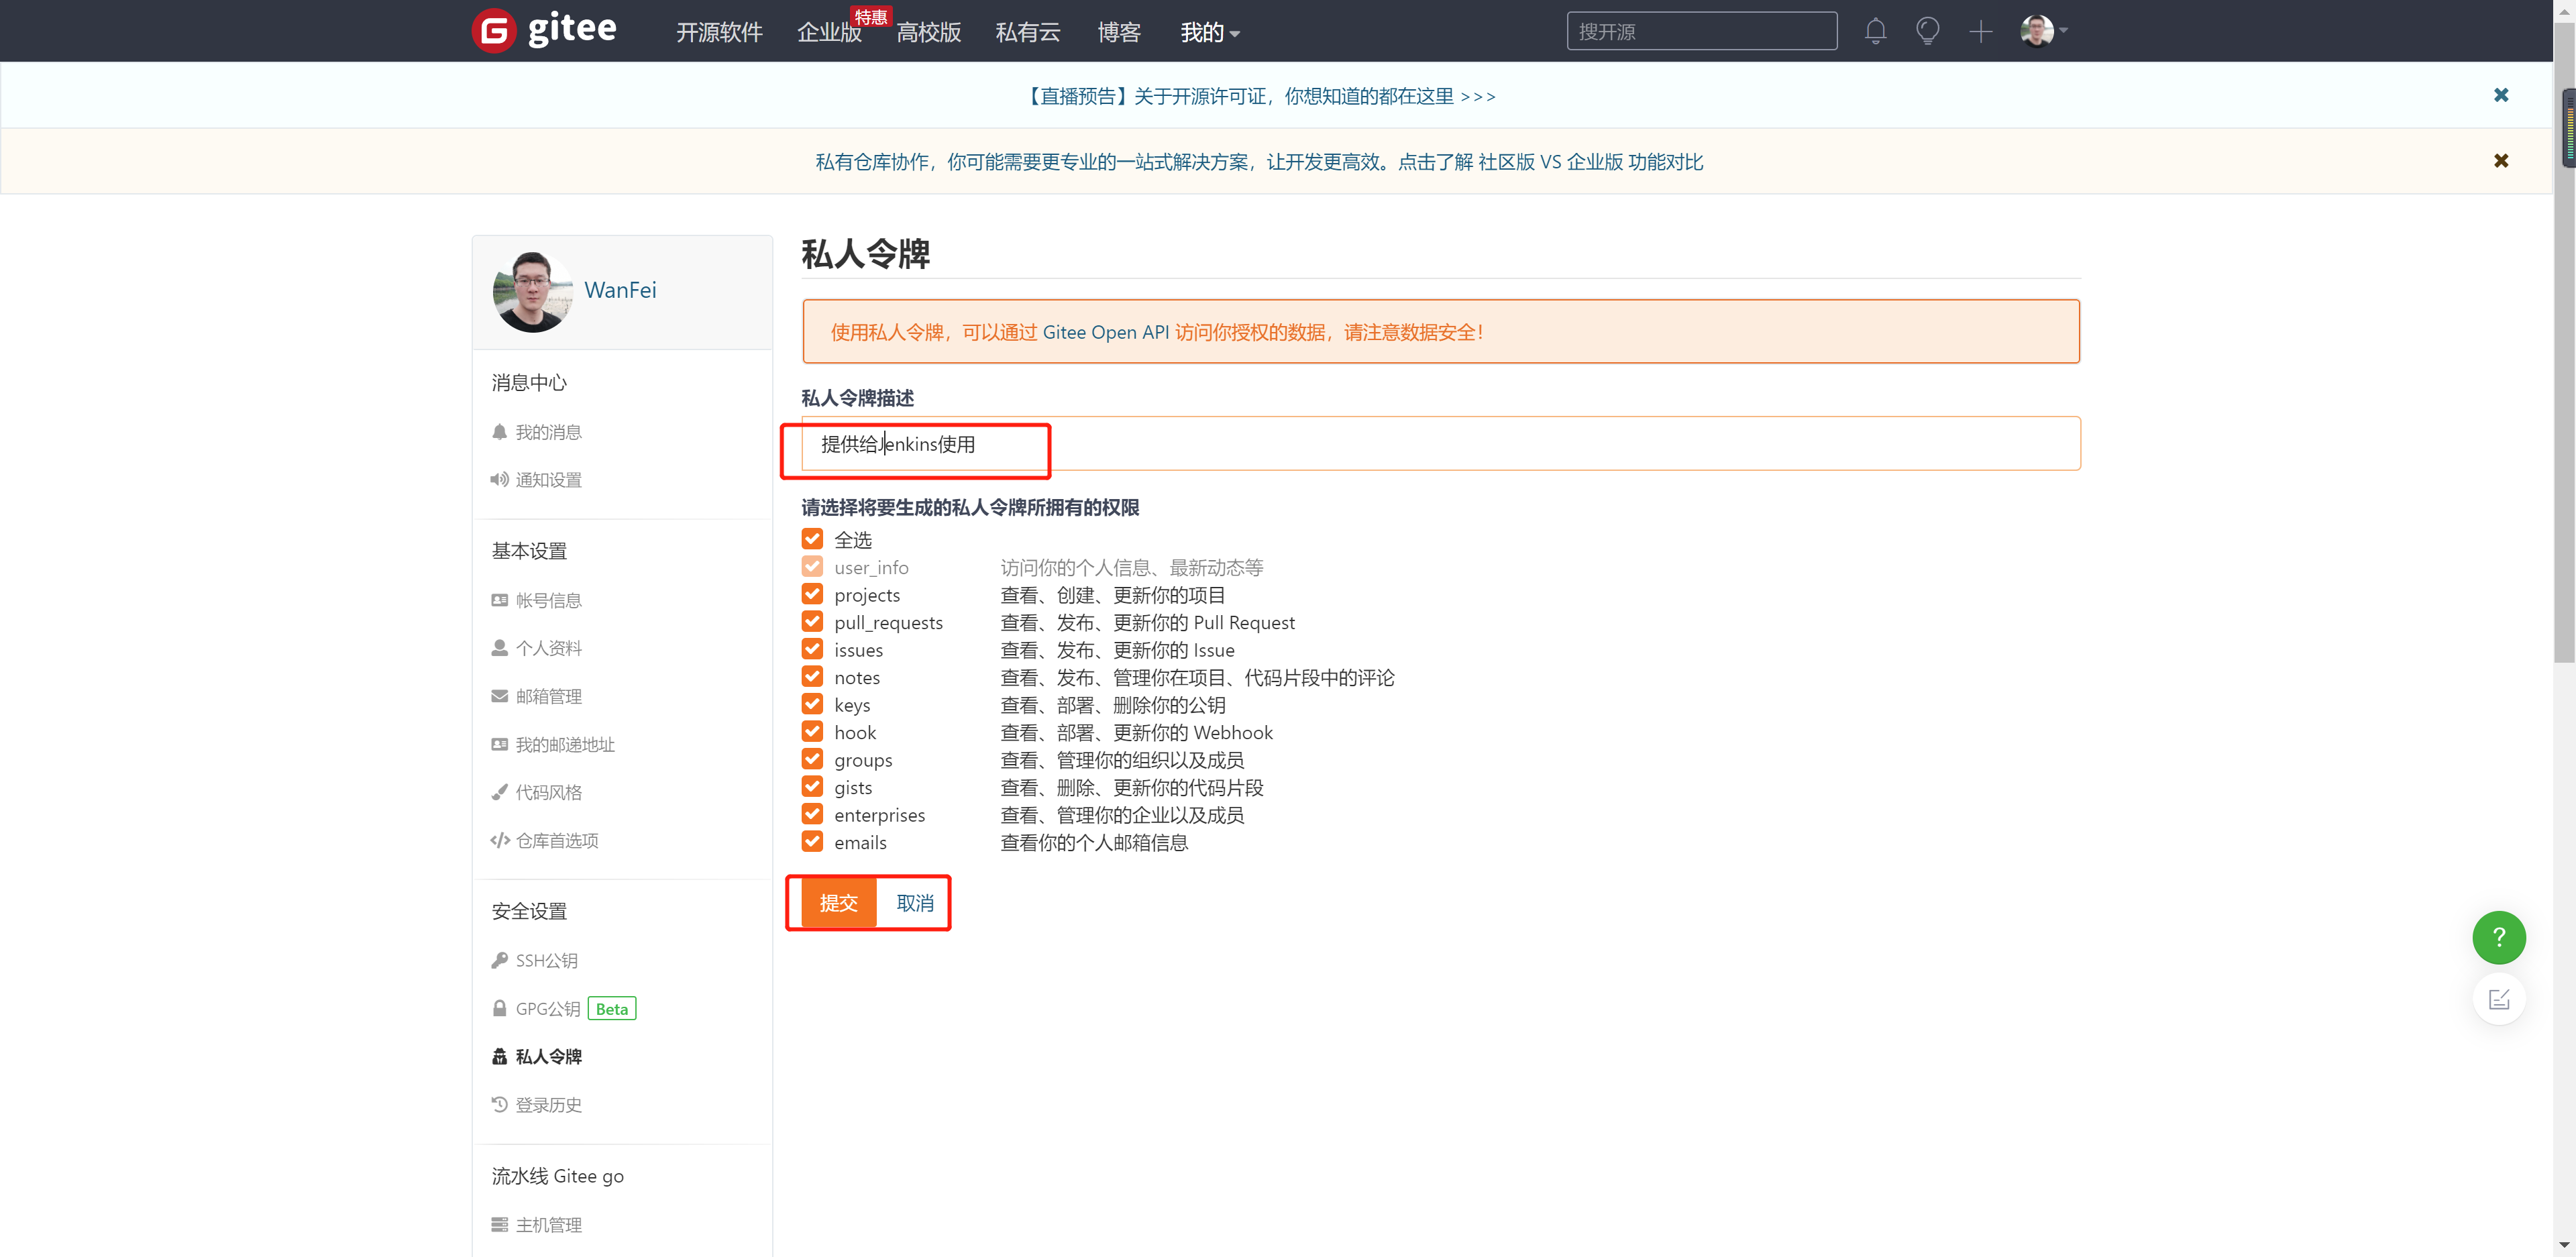Click the 我的消息 bell icon in sidebar
This screenshot has width=2576, height=1257.
[500, 431]
